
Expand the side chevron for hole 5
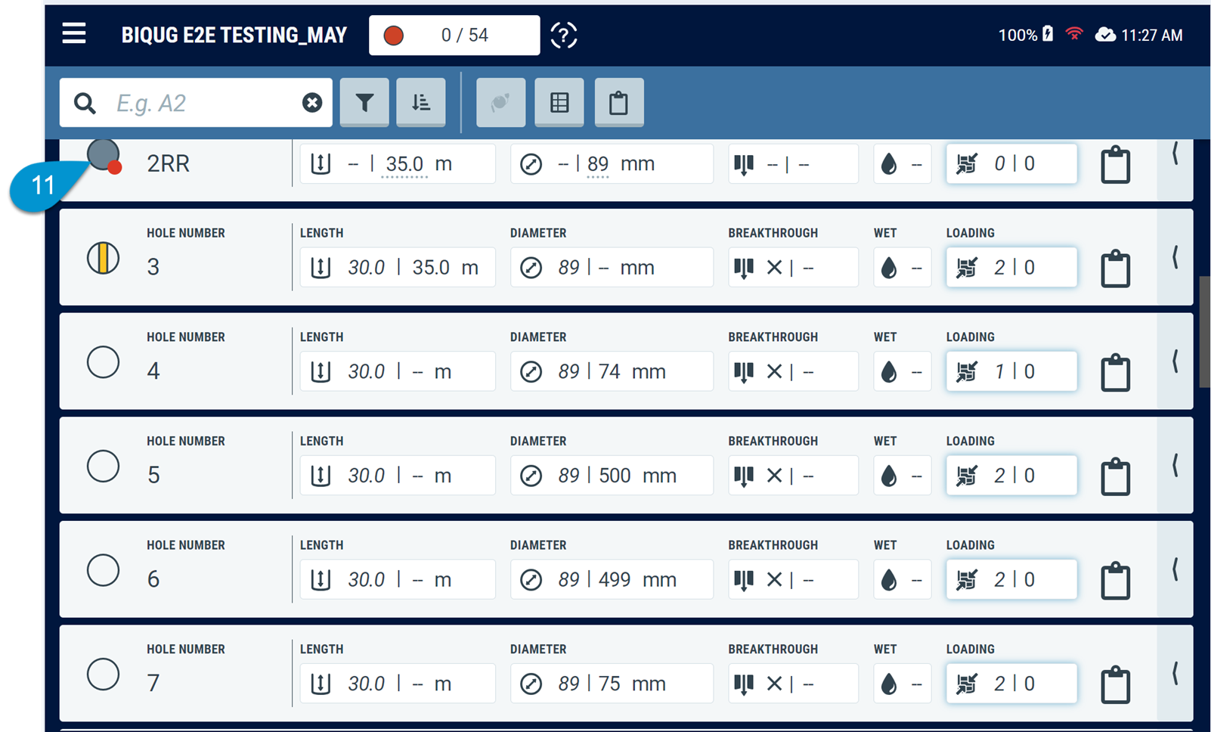pyautogui.click(x=1175, y=466)
